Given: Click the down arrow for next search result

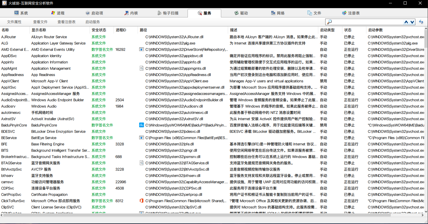Looking at the screenshot, I should (x=412, y=22).
